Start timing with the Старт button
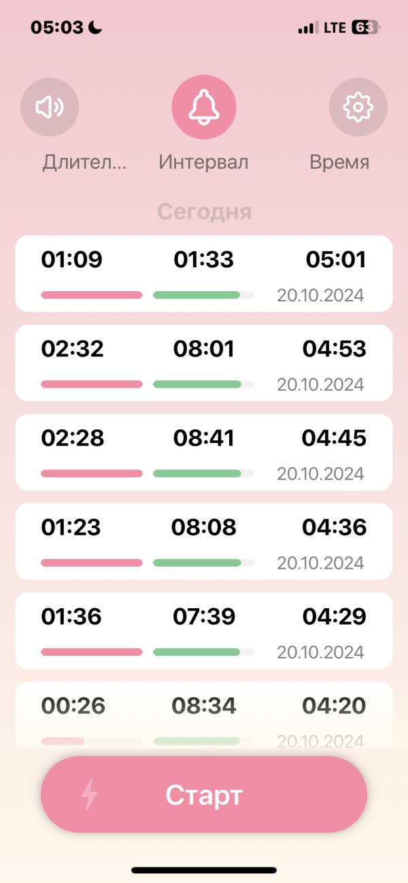Image resolution: width=408 pixels, height=883 pixels. pyautogui.click(x=204, y=795)
